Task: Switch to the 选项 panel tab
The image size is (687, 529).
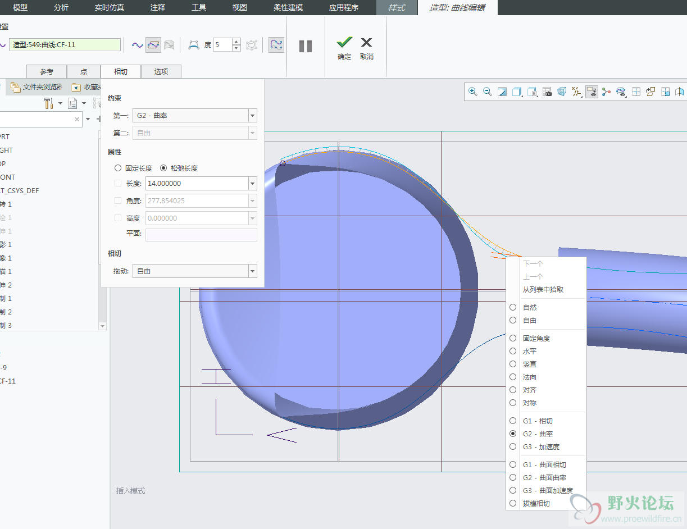Action: [161, 71]
